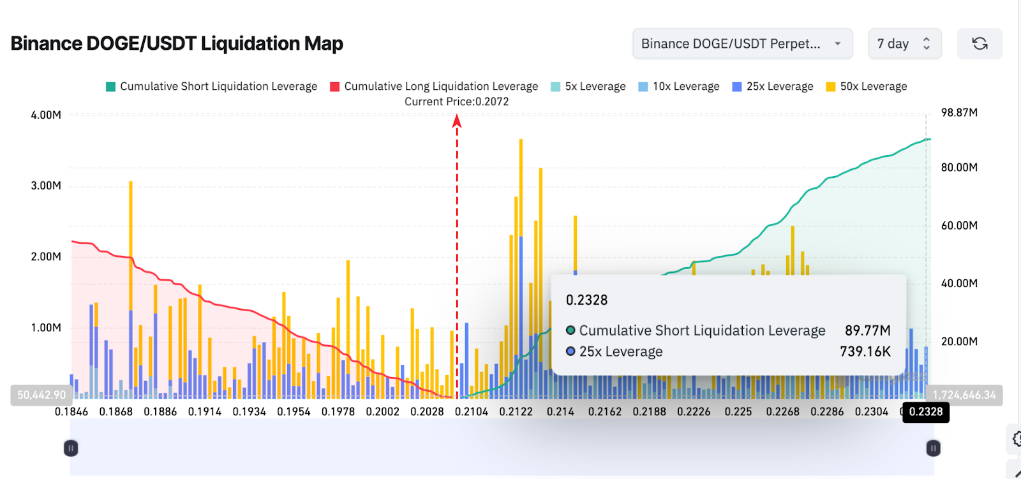Viewport: 1021px width, 479px height.
Task: Hide the Cumulative Long Liquidation Leverage series
Action: (x=441, y=87)
